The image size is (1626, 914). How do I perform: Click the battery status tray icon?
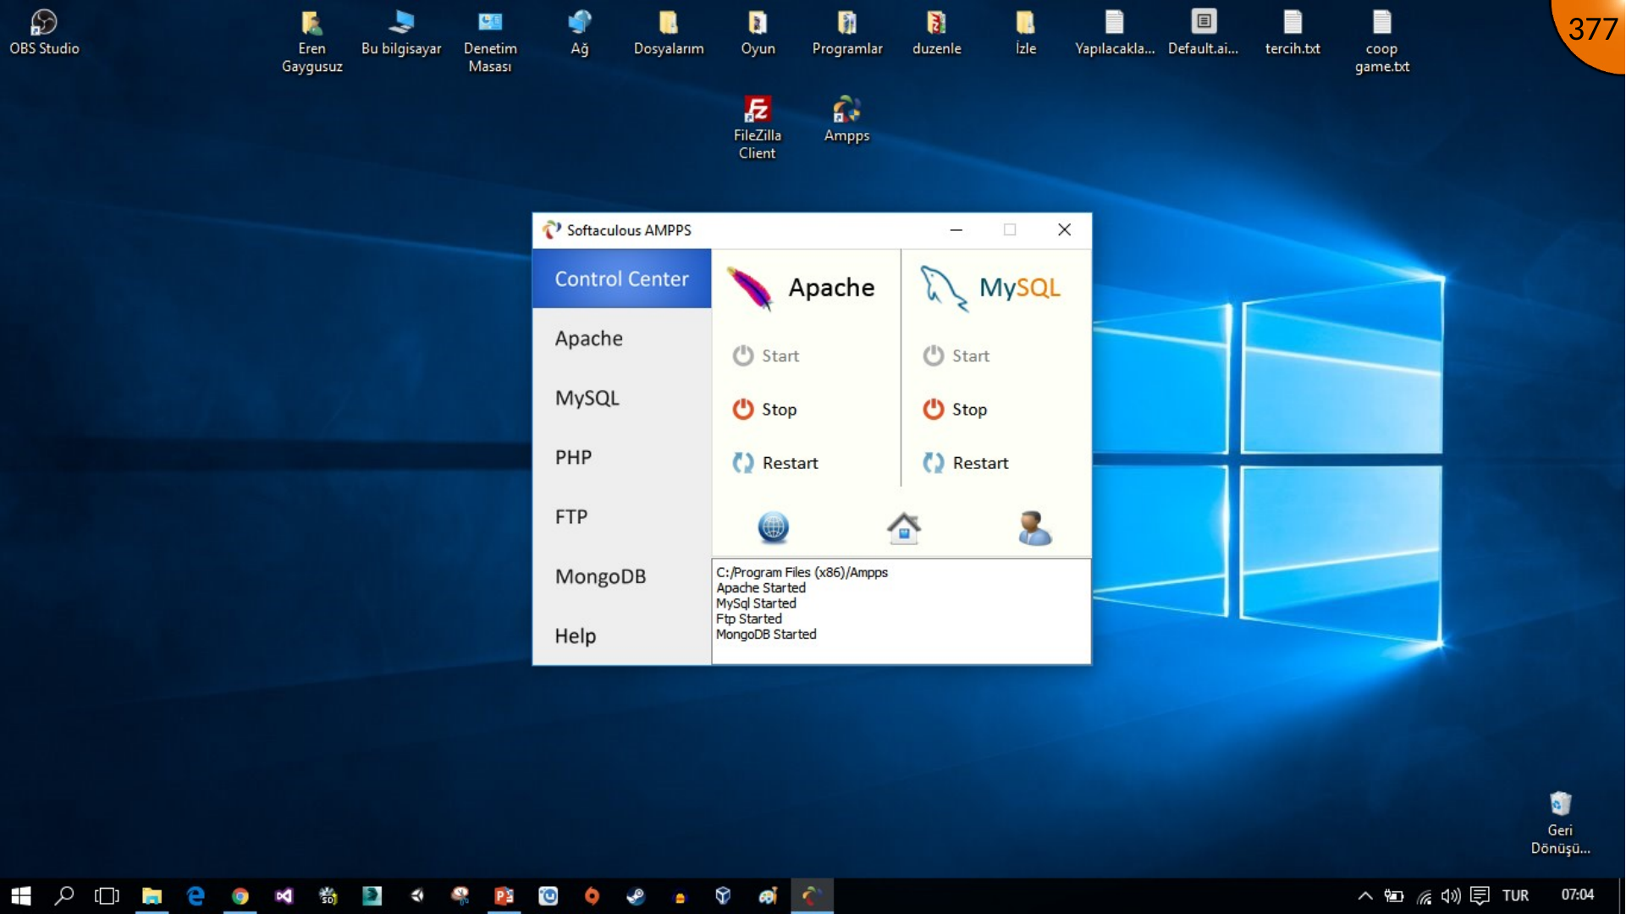coord(1393,895)
